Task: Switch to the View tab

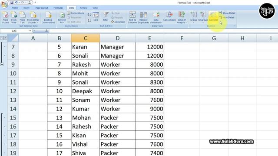Action: coord(95,8)
